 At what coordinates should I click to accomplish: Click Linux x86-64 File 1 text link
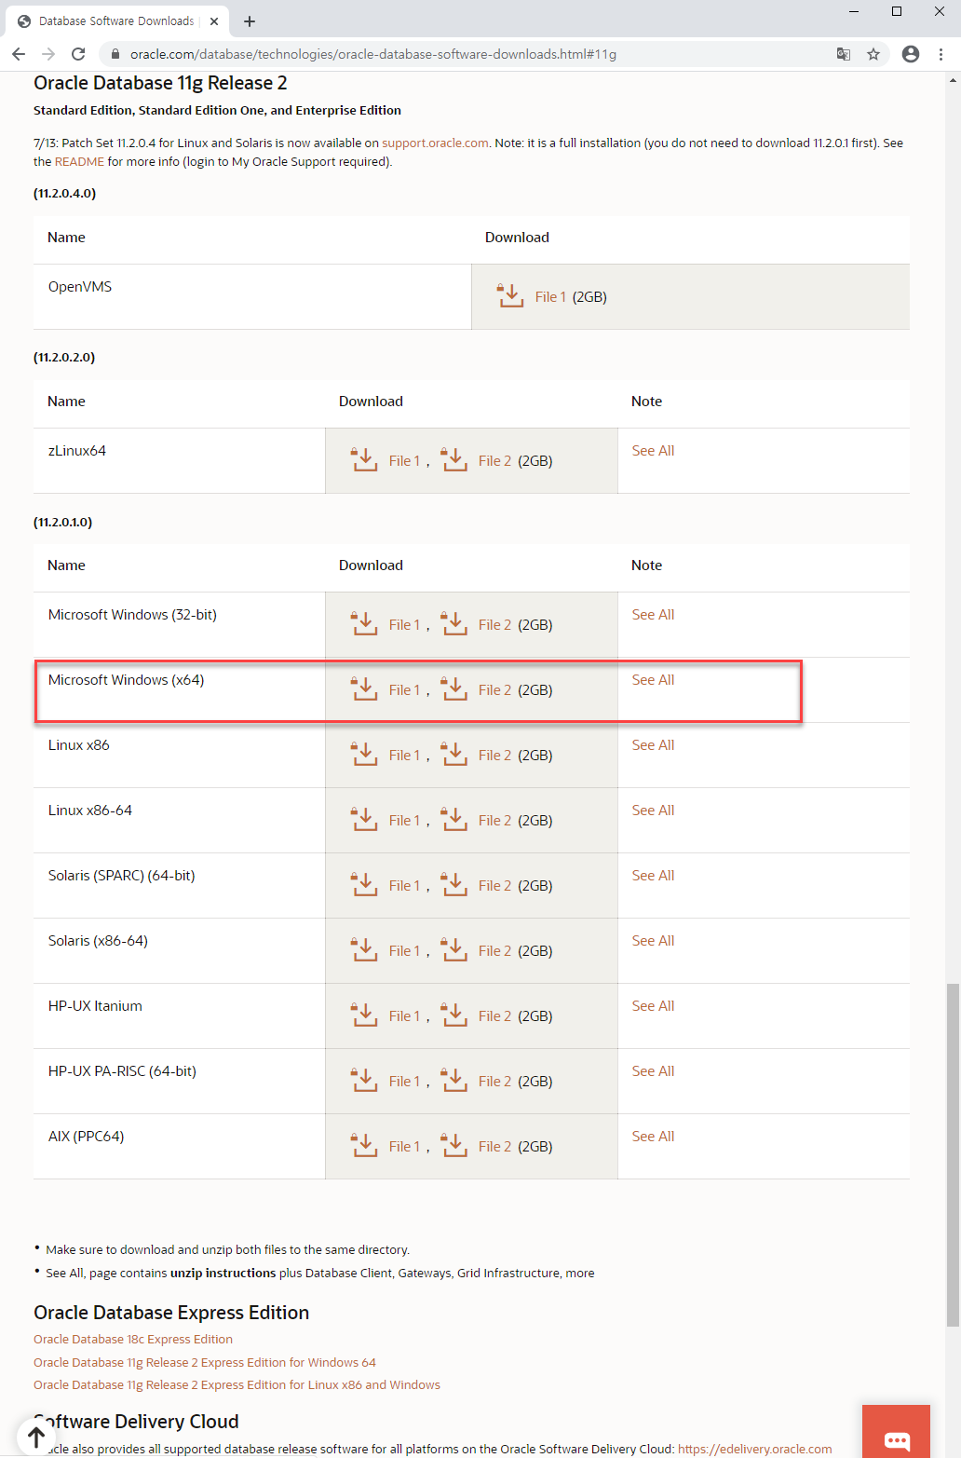tap(404, 821)
